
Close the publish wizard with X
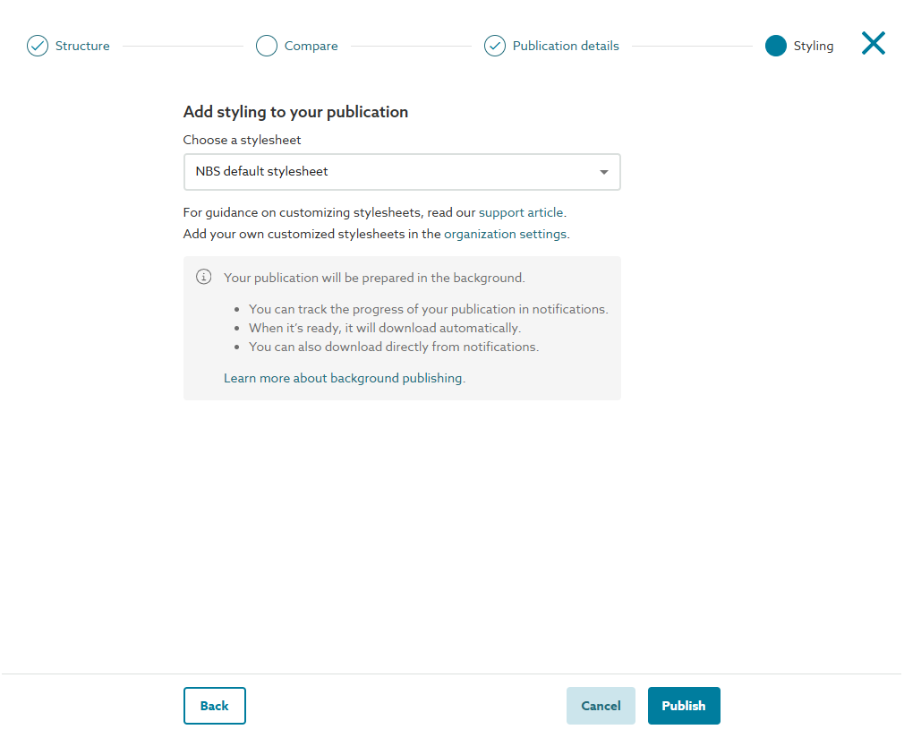click(x=874, y=43)
